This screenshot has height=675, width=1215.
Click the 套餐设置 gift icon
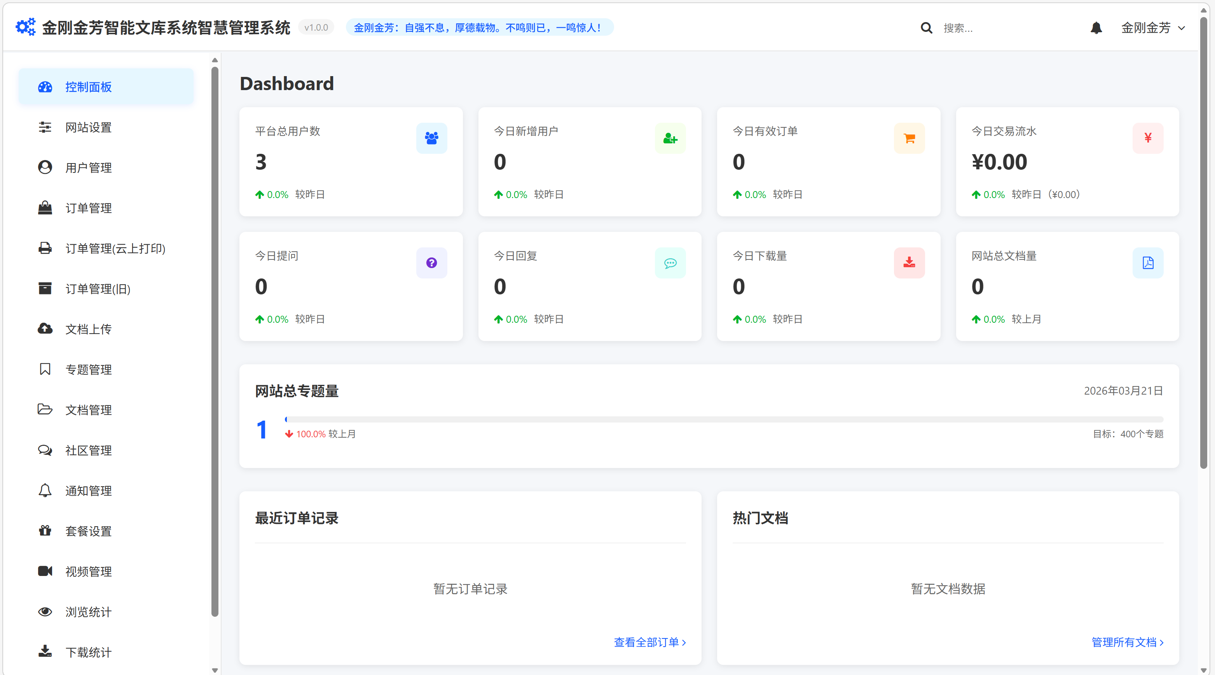pyautogui.click(x=45, y=530)
